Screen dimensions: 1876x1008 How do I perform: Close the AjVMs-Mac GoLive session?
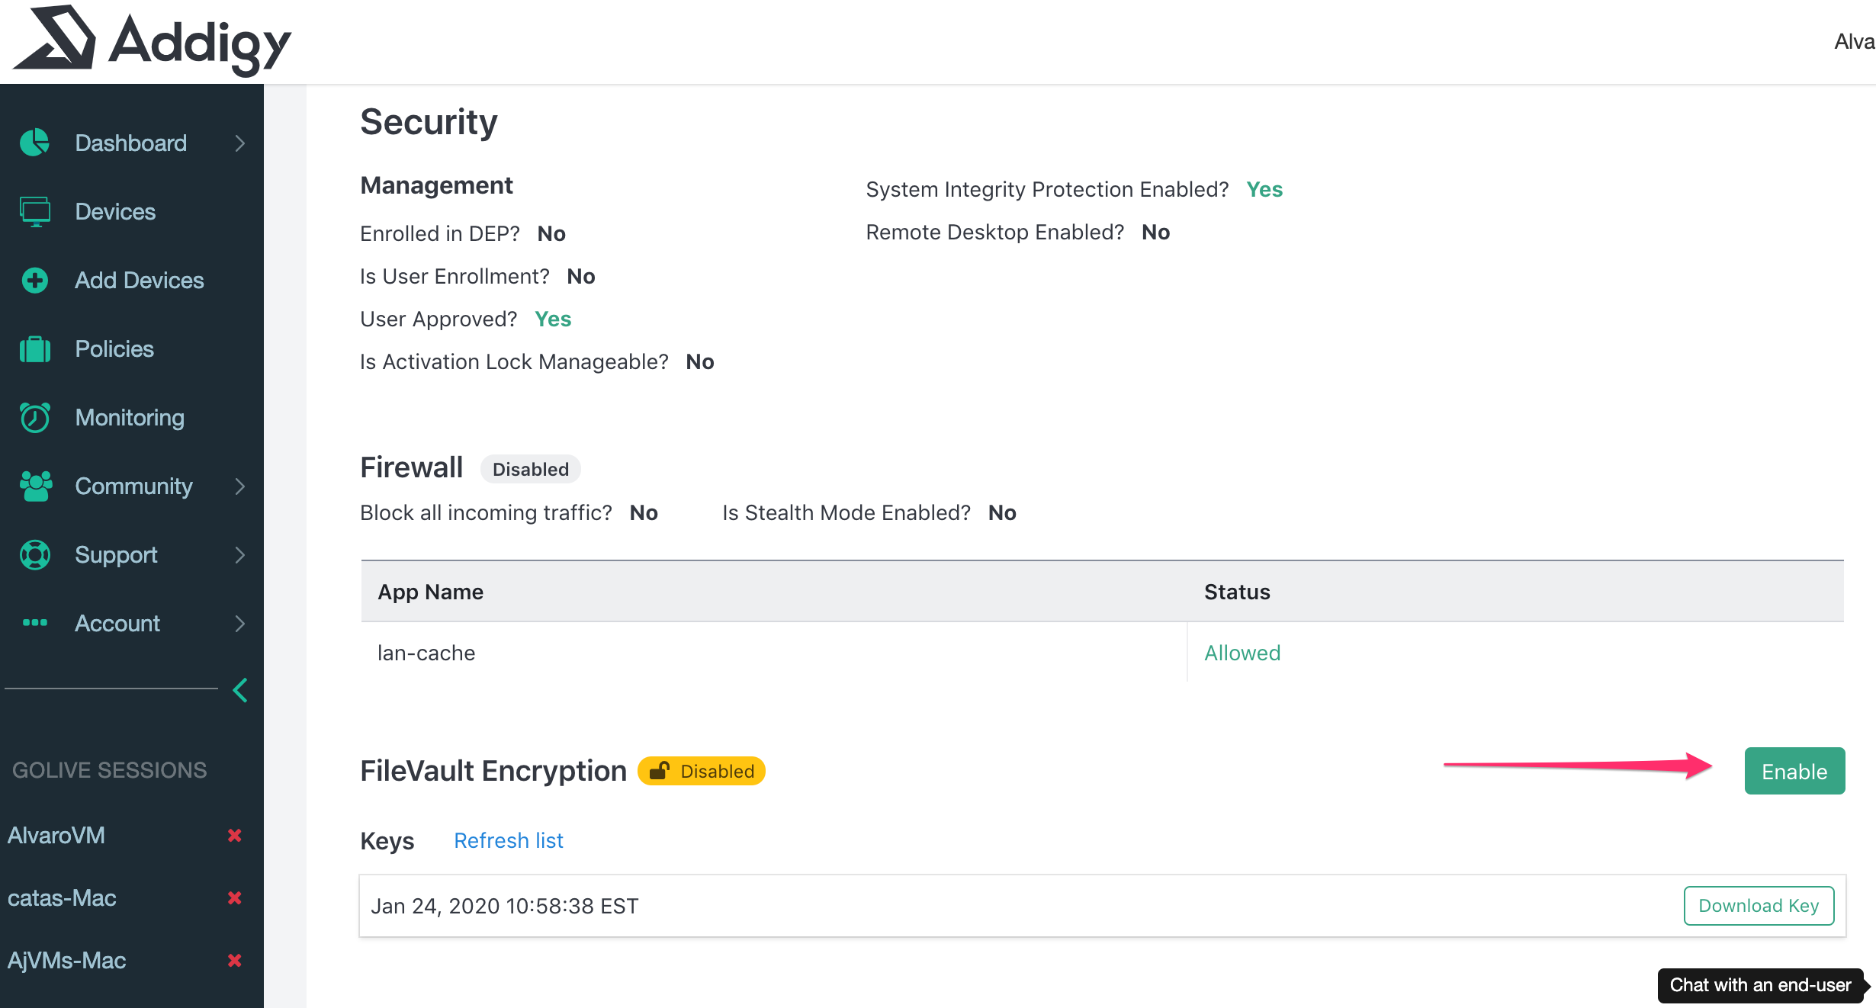click(x=235, y=960)
